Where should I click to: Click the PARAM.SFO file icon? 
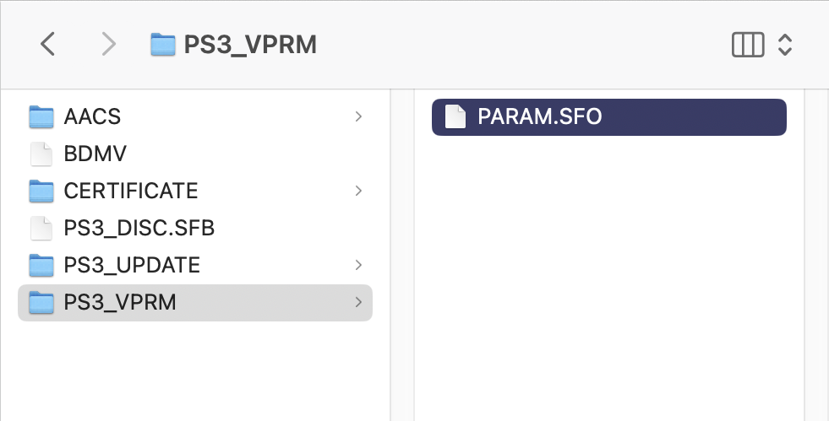pos(455,116)
